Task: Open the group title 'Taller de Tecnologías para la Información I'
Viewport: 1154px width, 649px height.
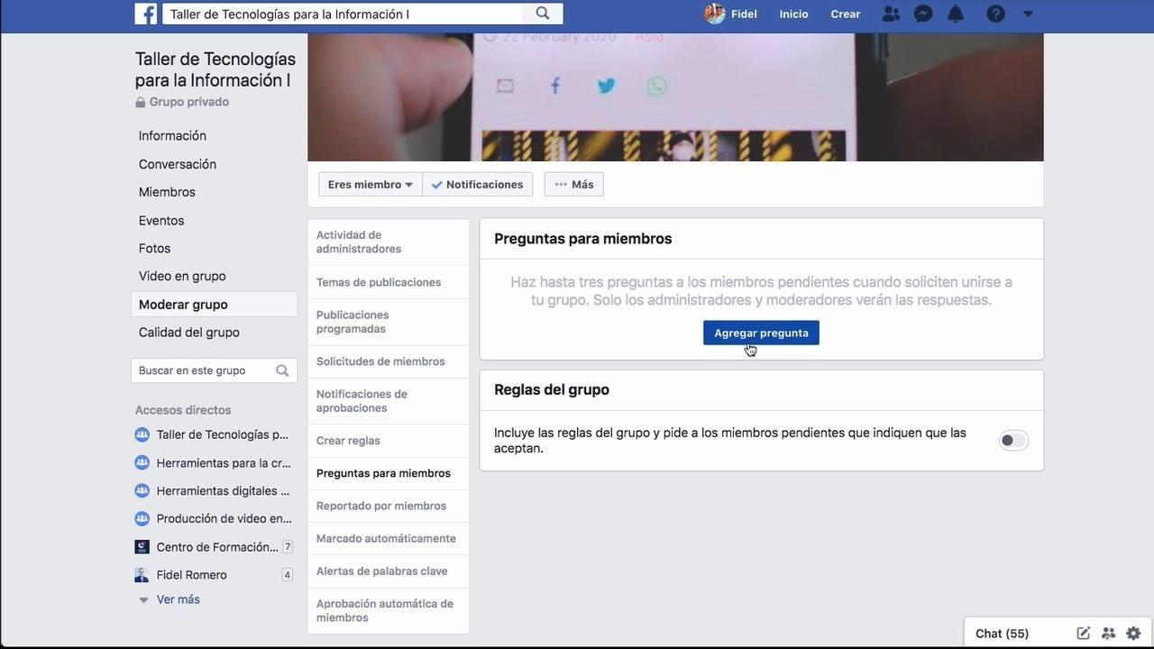Action: coord(215,69)
